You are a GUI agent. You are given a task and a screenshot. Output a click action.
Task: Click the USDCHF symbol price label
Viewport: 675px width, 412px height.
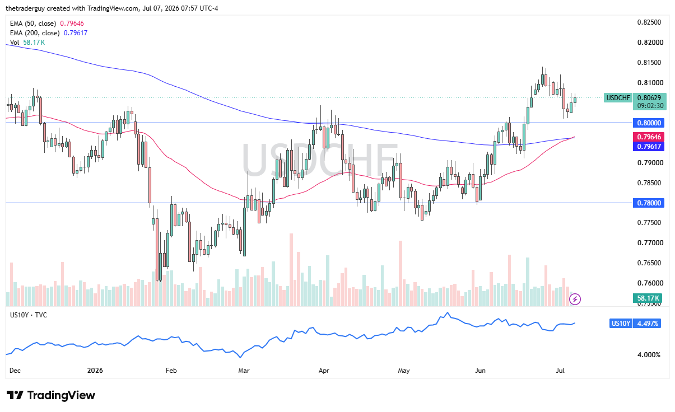pyautogui.click(x=619, y=98)
